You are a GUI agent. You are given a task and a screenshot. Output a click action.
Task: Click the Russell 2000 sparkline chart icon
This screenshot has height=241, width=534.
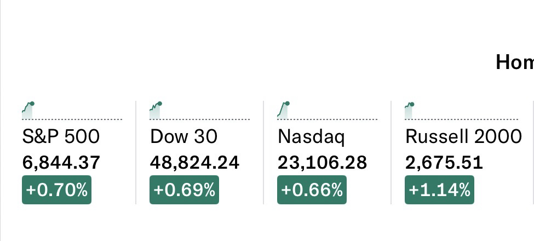(x=410, y=110)
